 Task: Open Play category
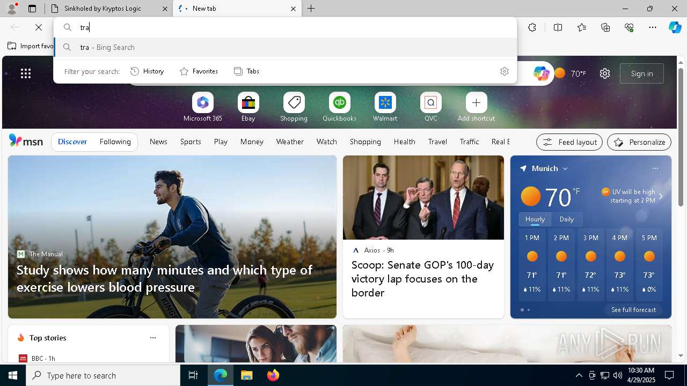[x=221, y=142]
